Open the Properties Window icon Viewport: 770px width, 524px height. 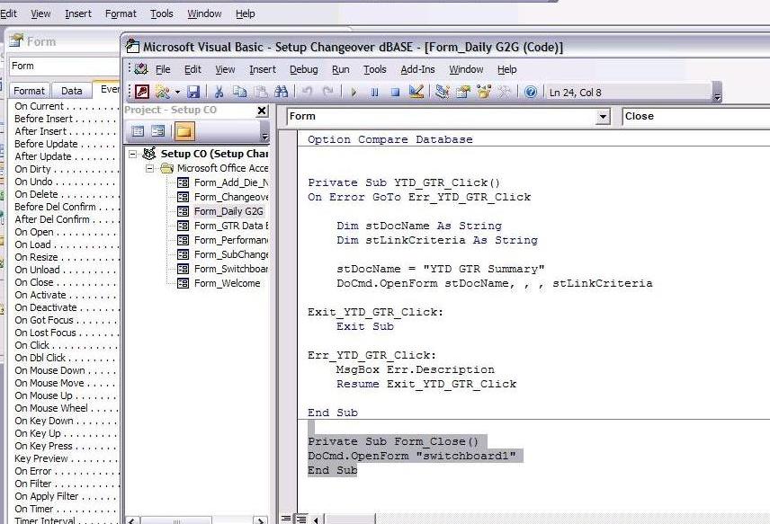(x=462, y=92)
